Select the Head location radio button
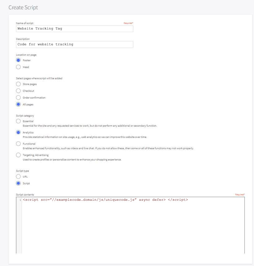 coord(18,67)
